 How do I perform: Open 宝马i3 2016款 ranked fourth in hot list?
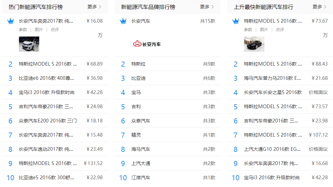[47, 92]
